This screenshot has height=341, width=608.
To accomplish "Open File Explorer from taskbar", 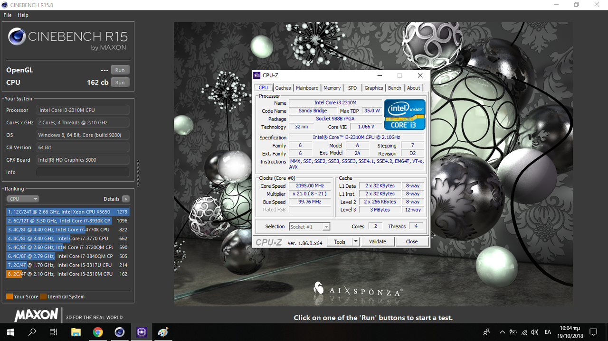I will pyautogui.click(x=76, y=332).
